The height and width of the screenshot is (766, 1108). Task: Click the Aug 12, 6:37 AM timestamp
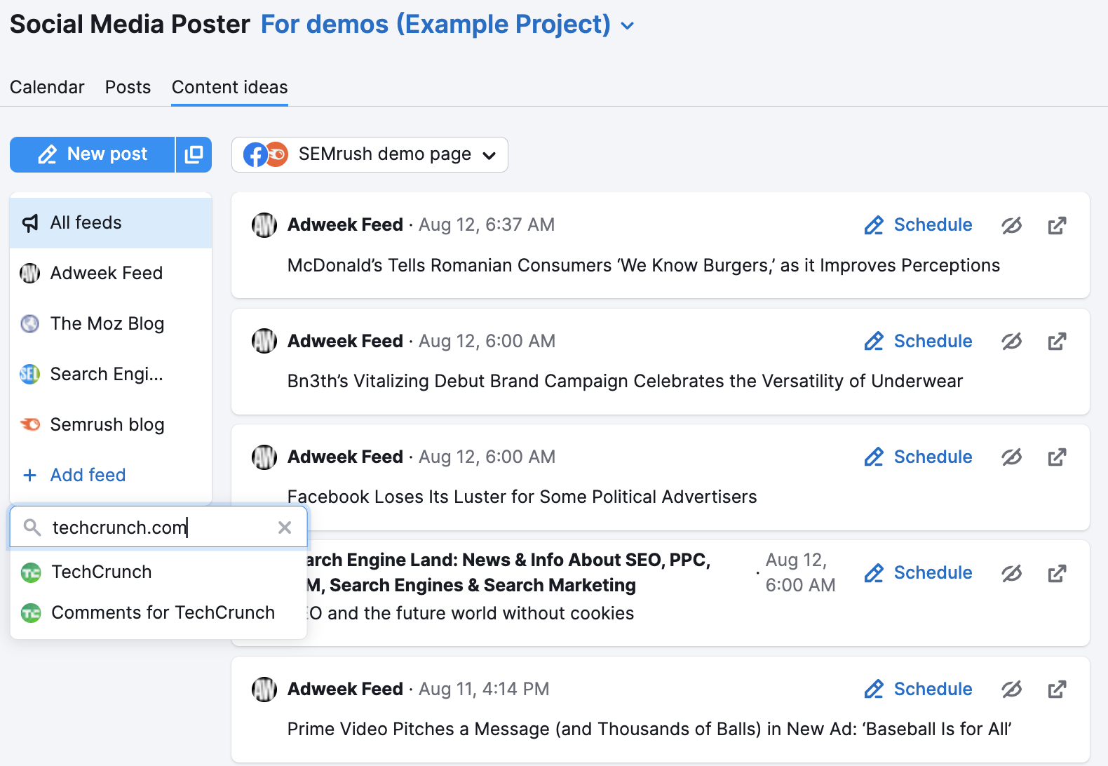(x=487, y=225)
